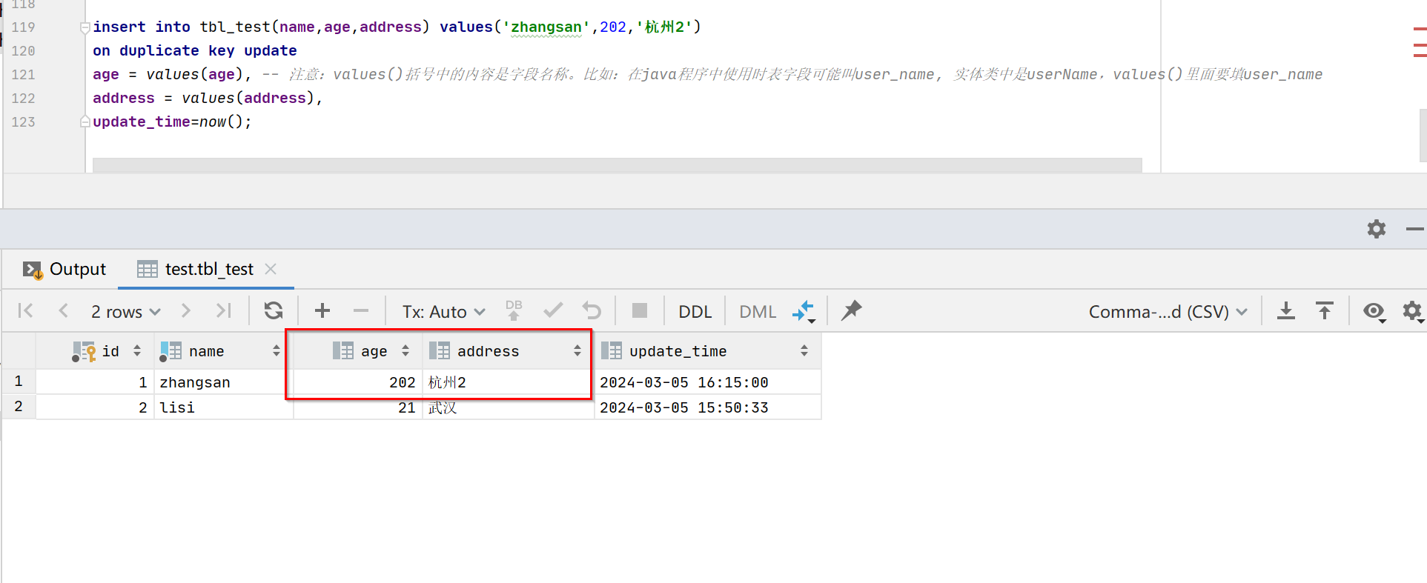Sort by the id column

137,351
